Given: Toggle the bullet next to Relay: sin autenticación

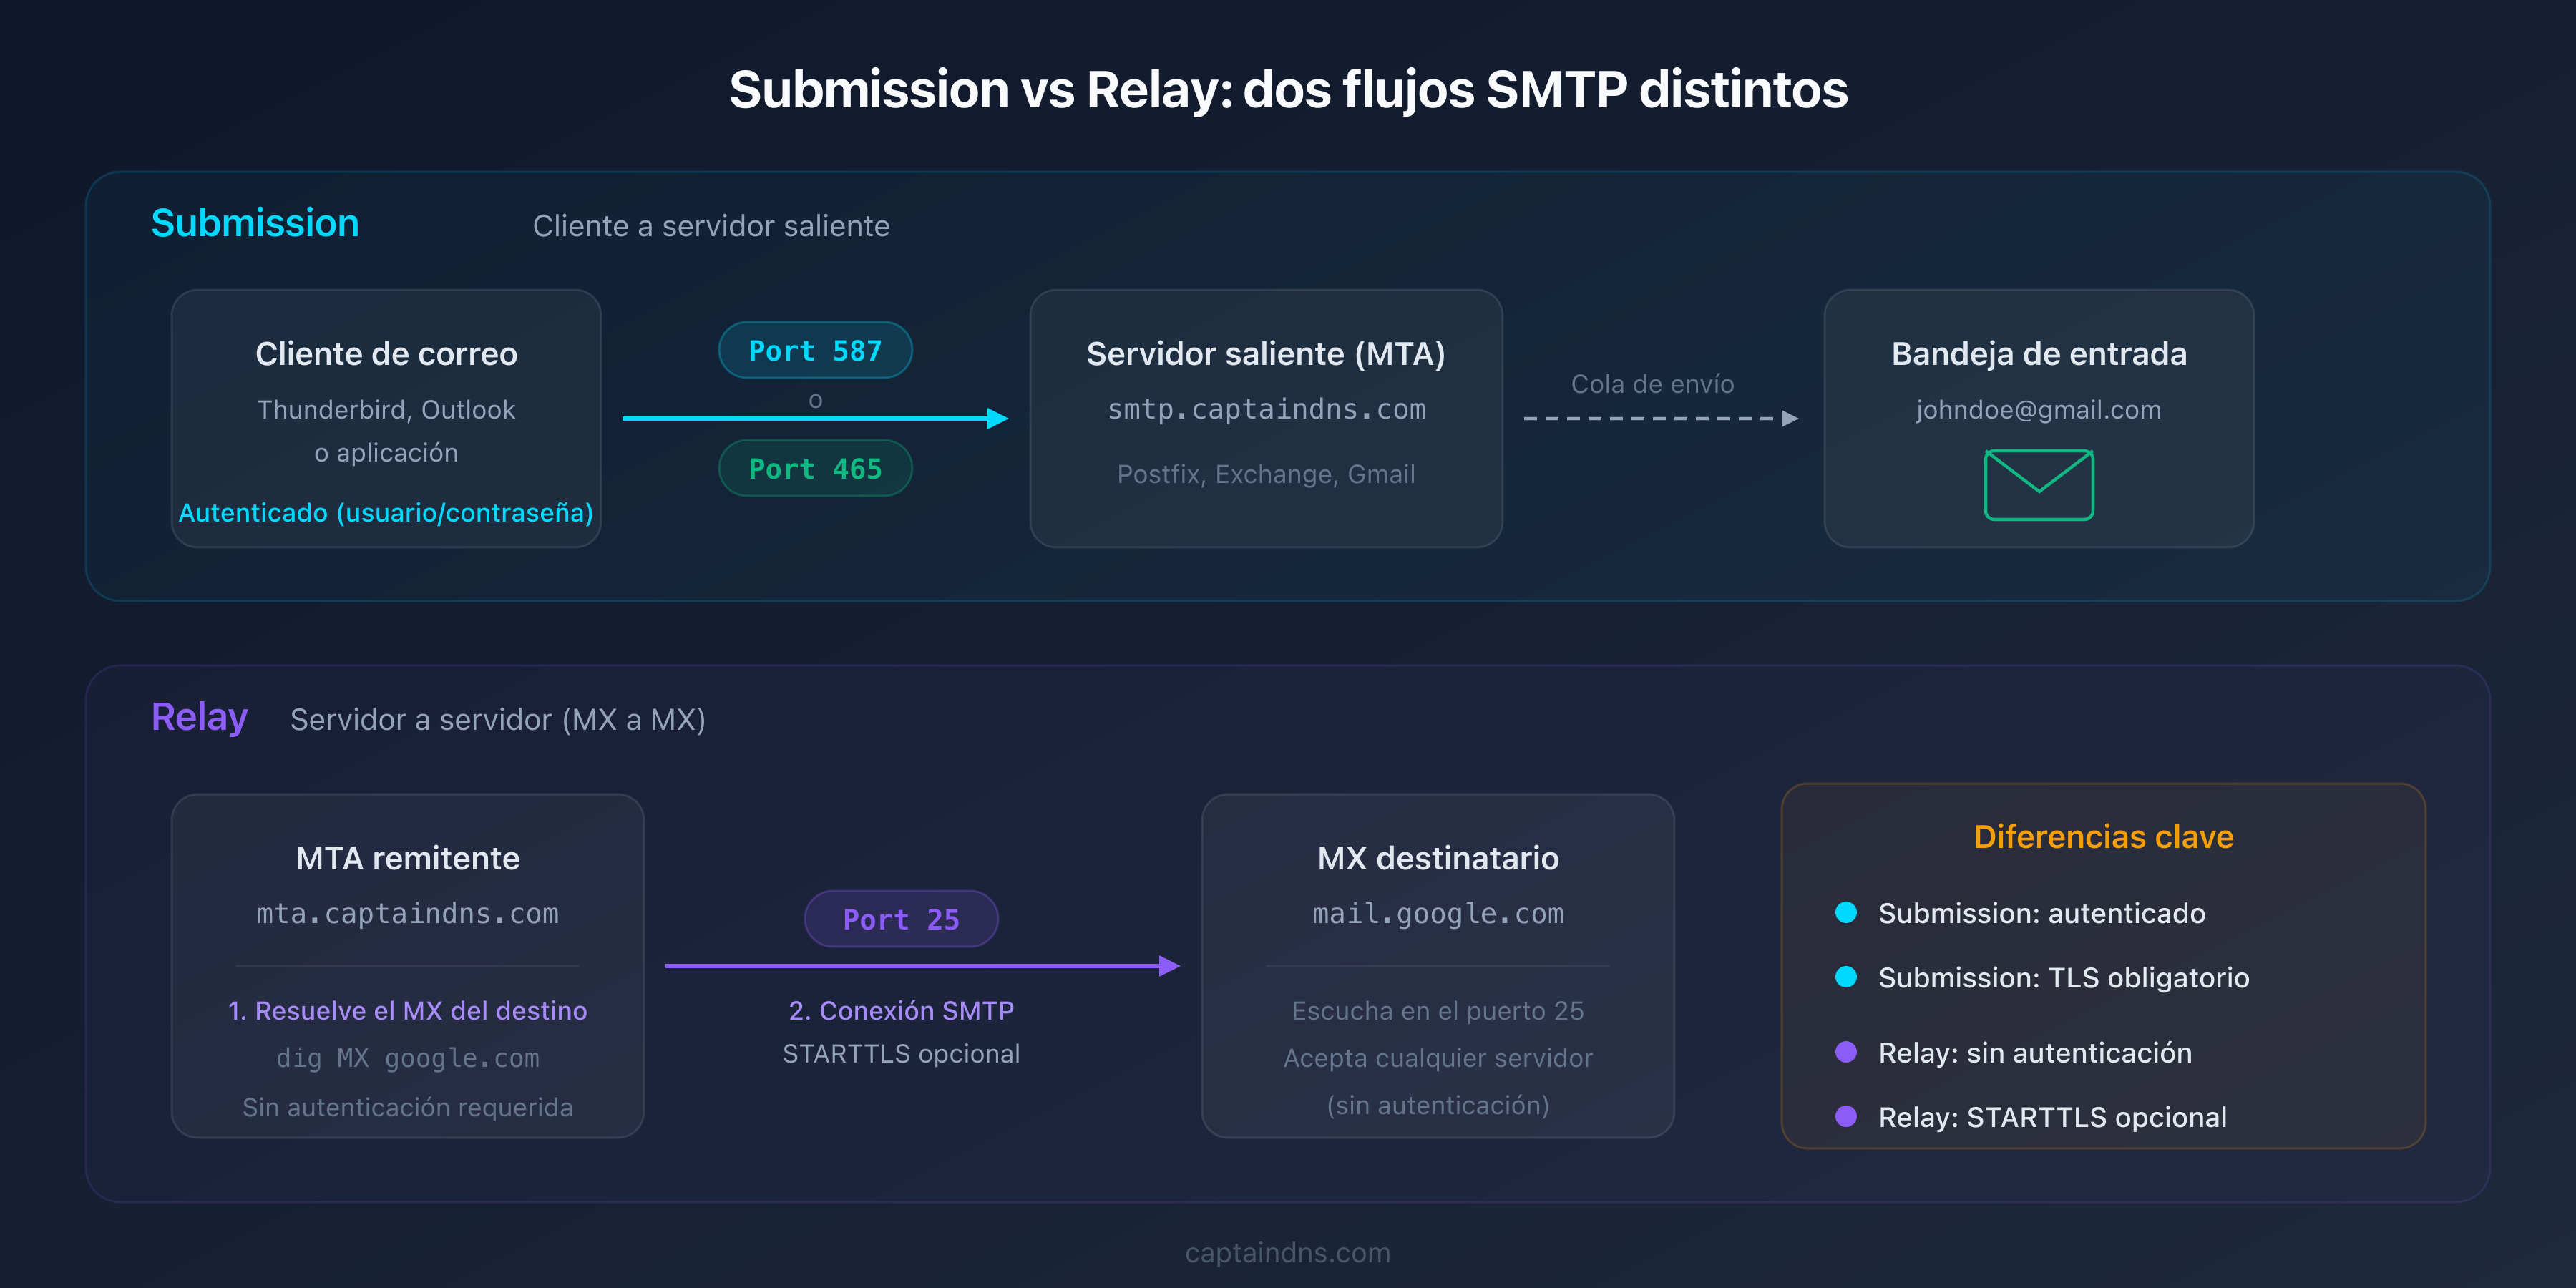Looking at the screenshot, I should [1845, 1052].
